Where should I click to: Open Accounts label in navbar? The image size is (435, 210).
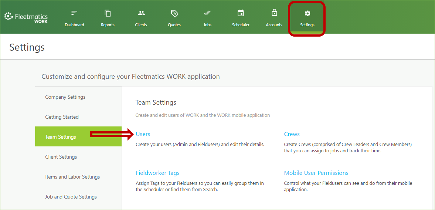tap(274, 25)
